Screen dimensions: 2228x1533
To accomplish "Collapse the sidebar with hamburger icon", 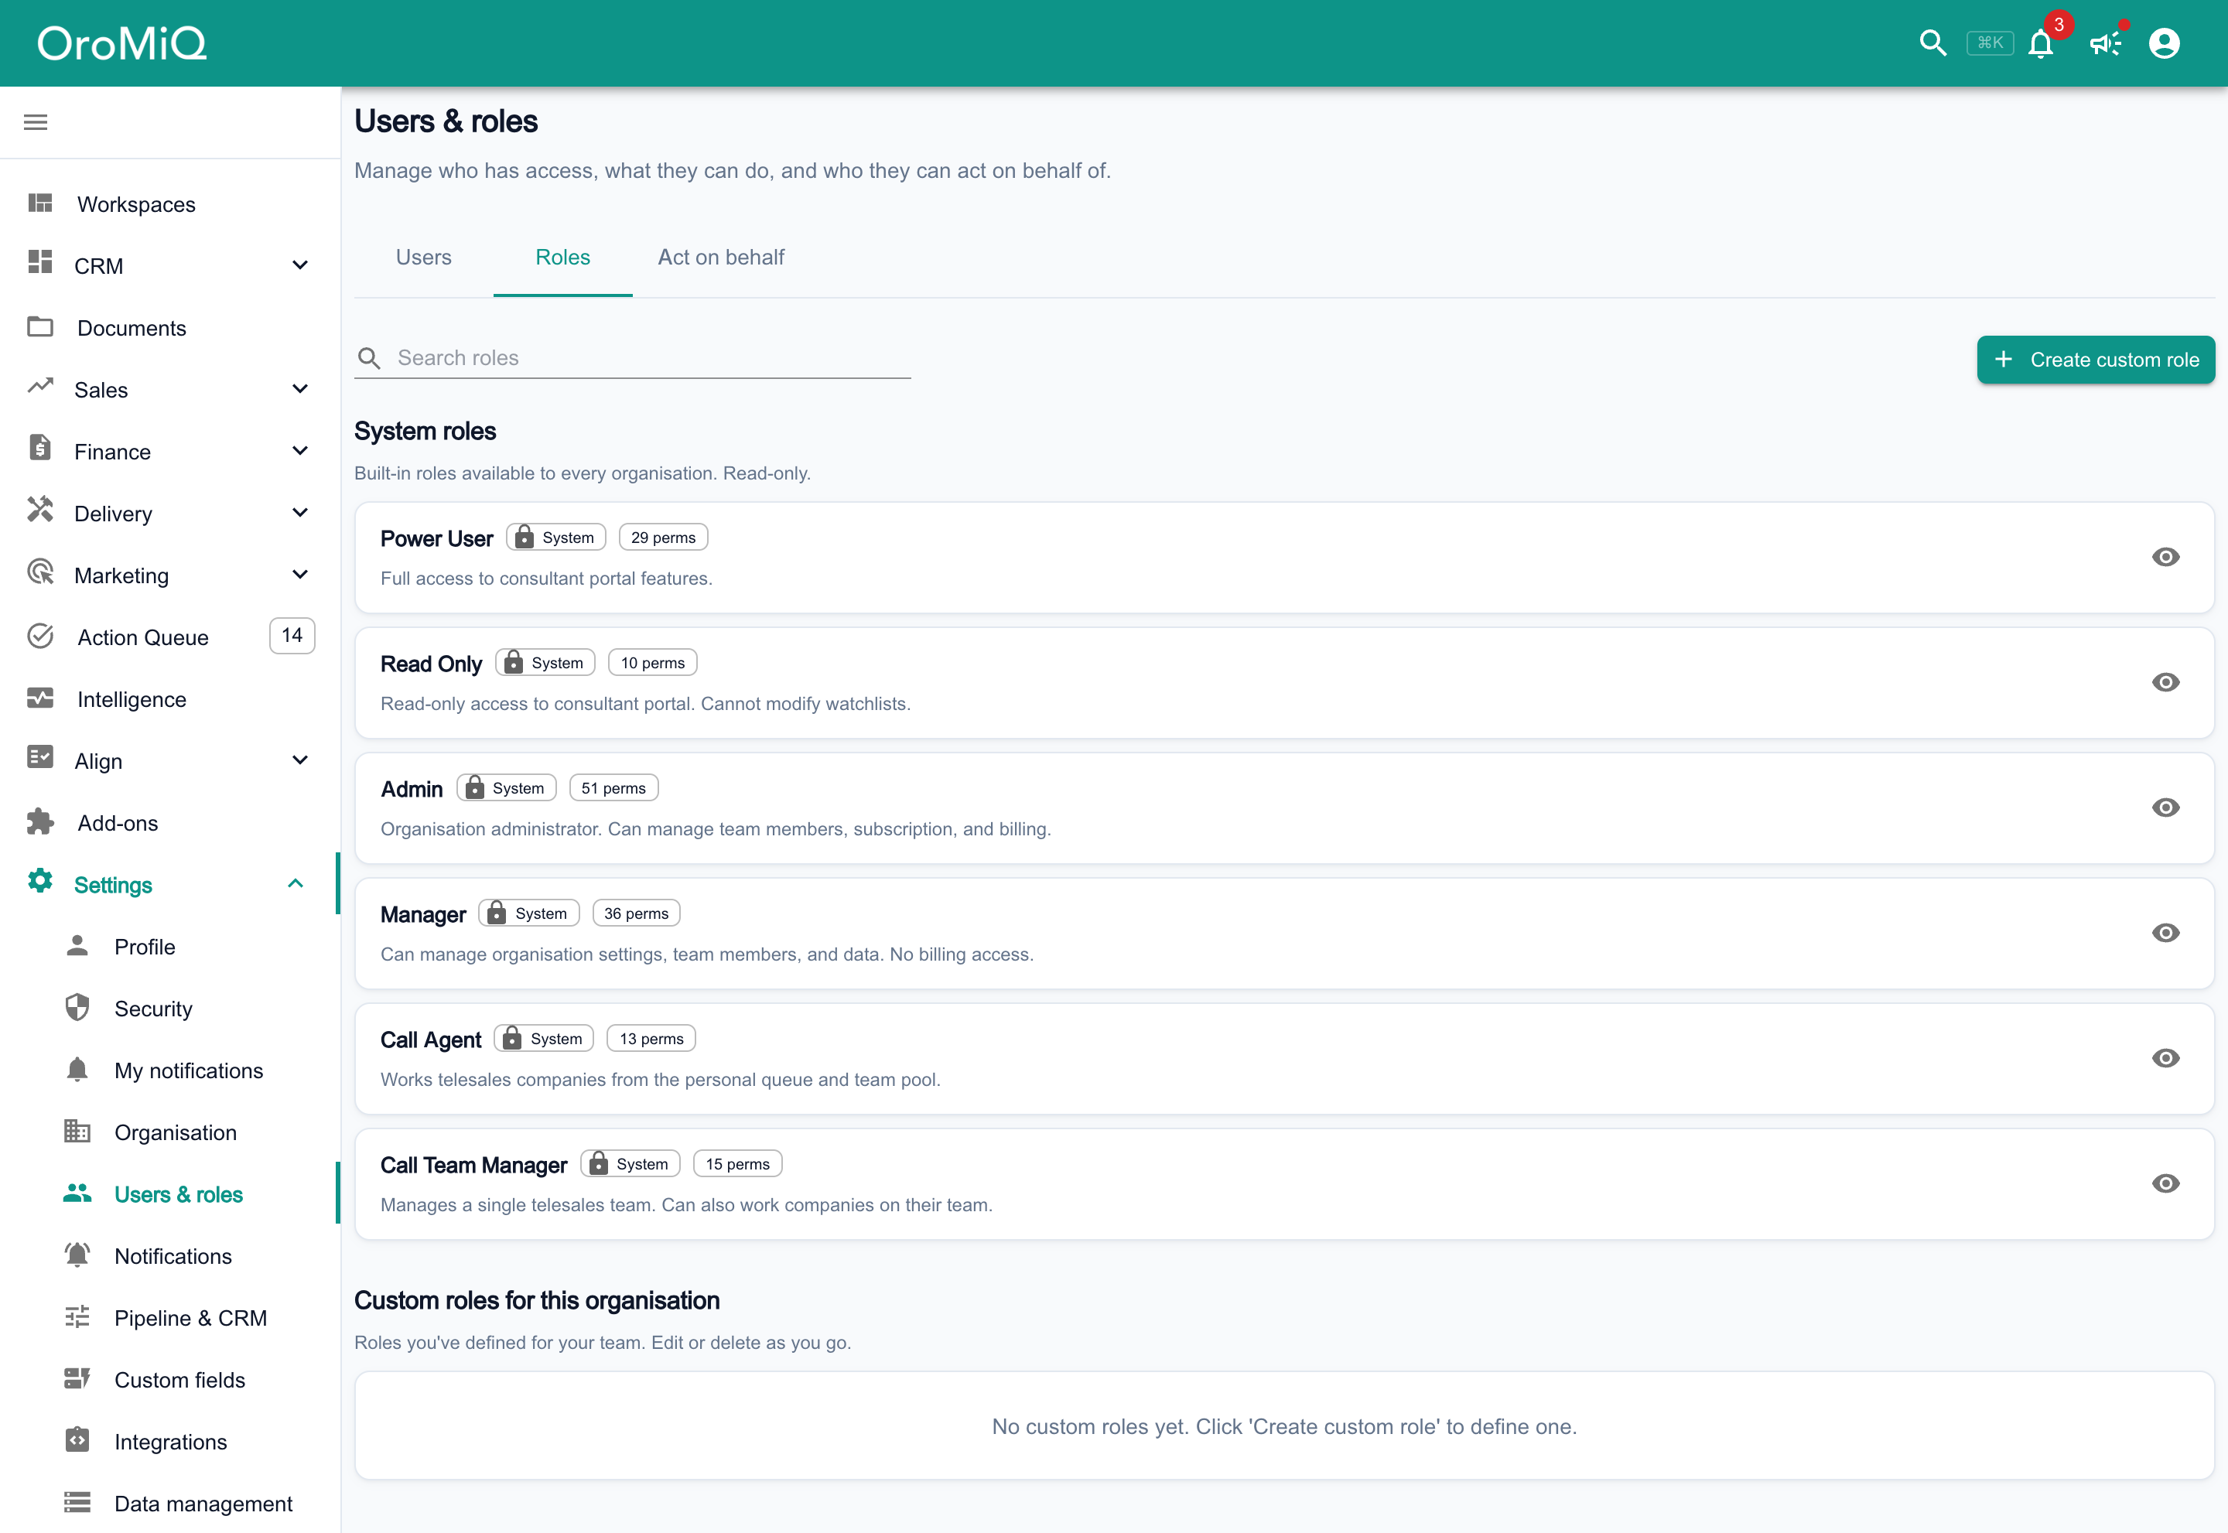I will point(36,122).
